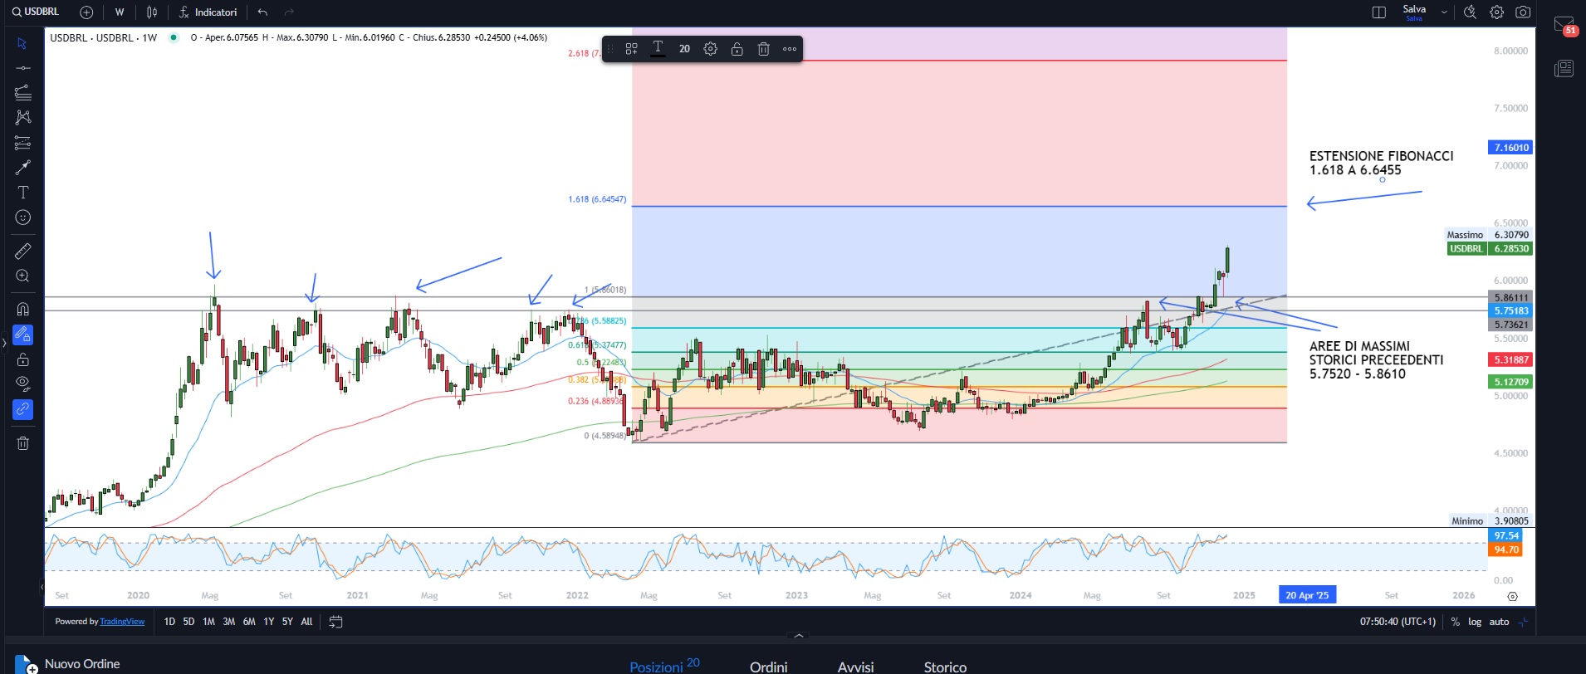Click the text color swatch in floating toolbar
Image resolution: width=1586 pixels, height=674 pixels.
658,49
